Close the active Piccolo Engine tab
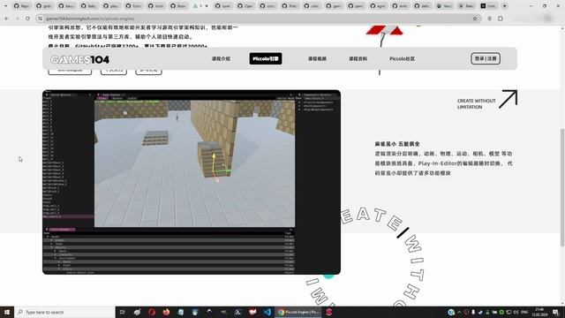 click(x=207, y=6)
